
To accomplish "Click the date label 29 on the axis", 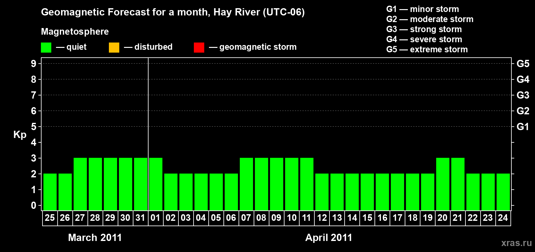I will [x=110, y=218].
